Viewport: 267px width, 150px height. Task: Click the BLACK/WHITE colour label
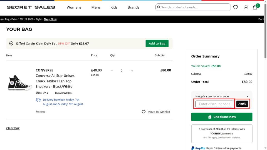tap(63, 93)
